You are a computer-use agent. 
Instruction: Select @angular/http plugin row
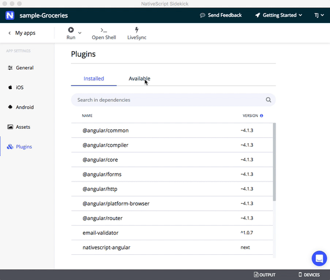point(172,189)
